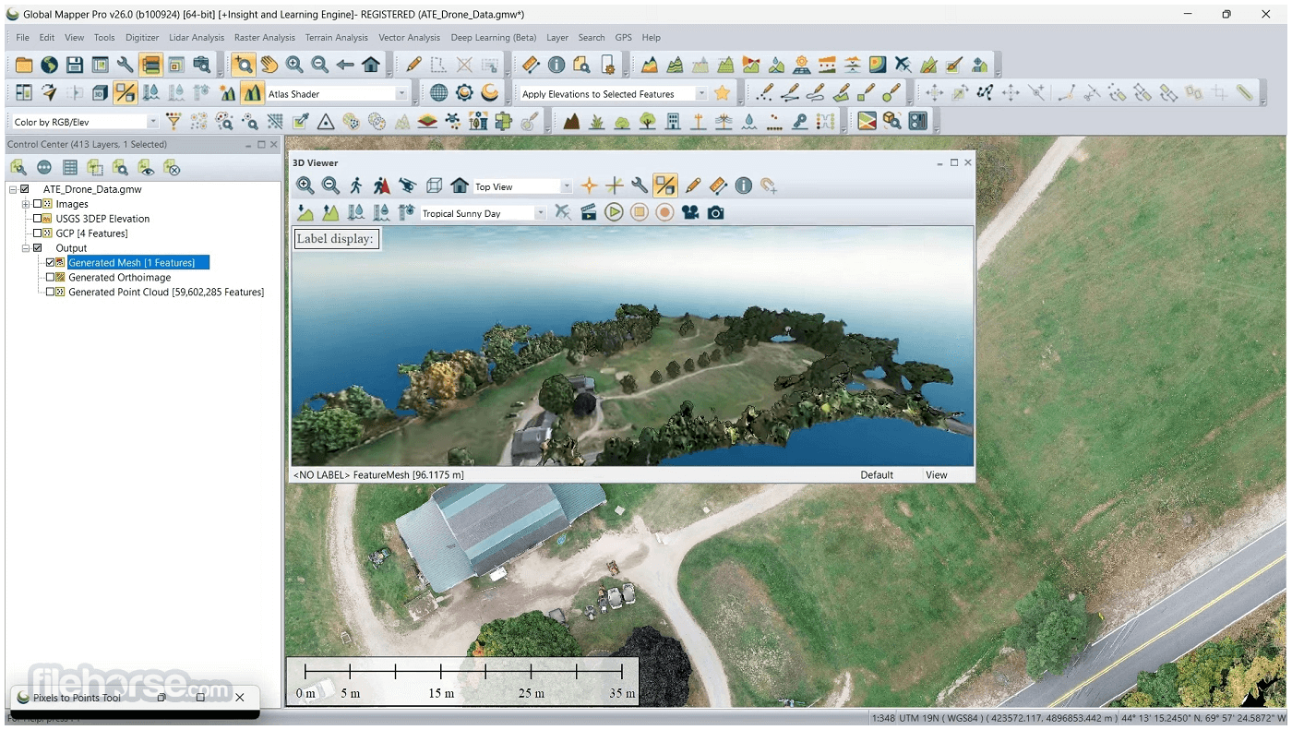Viewport: 1292px width, 730px height.
Task: Click the wireframe cube icon in the 3D Viewer
Action: tap(434, 185)
